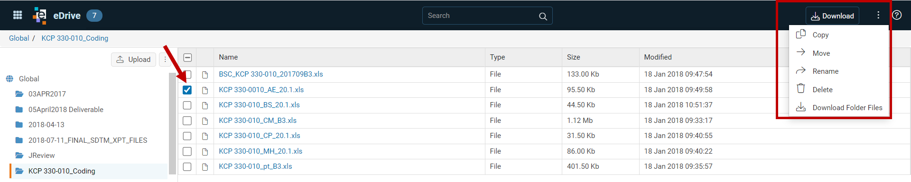Screen dimensions: 911x182
Task: Check the box for KCP 330-010_CP_20.1.xls
Action: [187, 136]
